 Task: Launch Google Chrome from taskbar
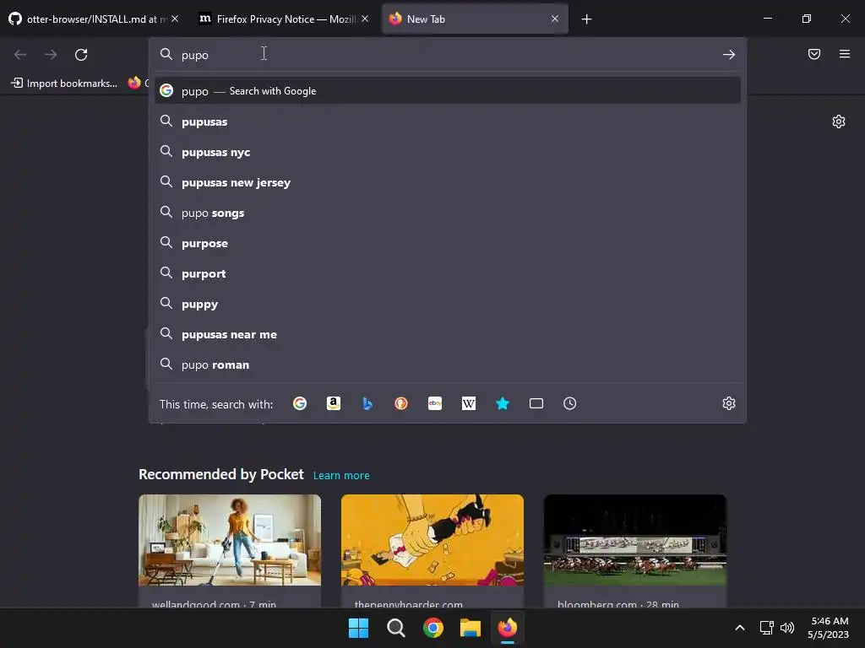433,628
